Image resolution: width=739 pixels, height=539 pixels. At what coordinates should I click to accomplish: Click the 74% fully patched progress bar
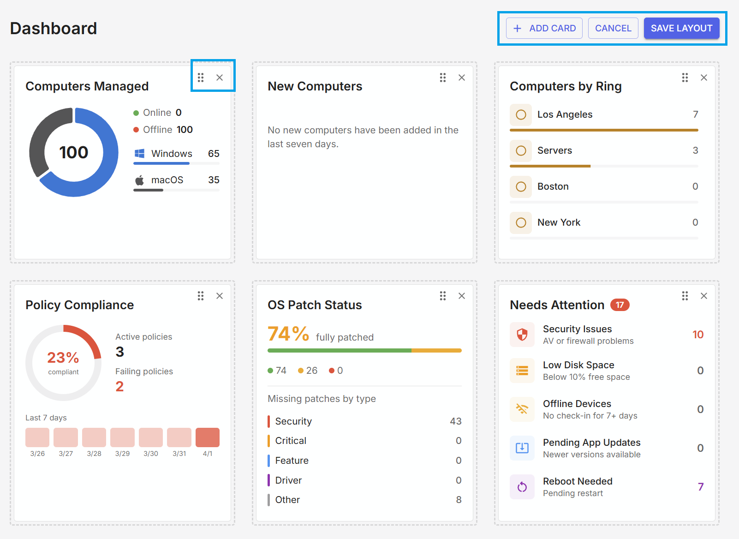coord(364,351)
